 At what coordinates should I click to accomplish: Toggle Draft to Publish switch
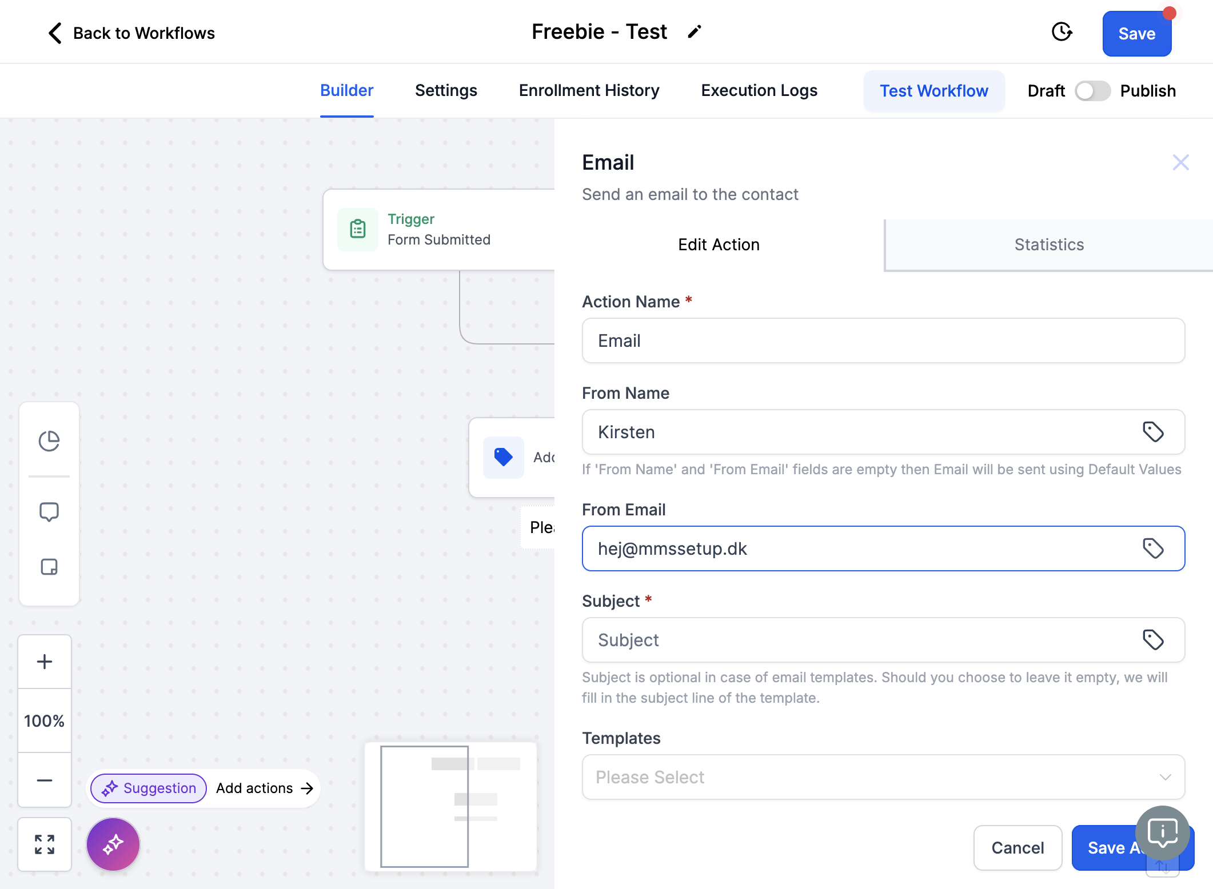[1092, 91]
